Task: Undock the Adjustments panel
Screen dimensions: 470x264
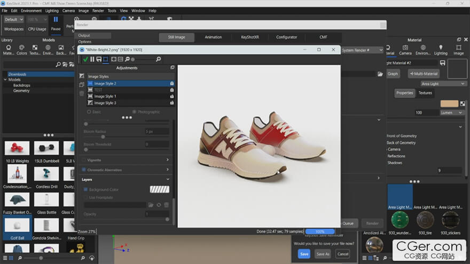Action: (173, 68)
